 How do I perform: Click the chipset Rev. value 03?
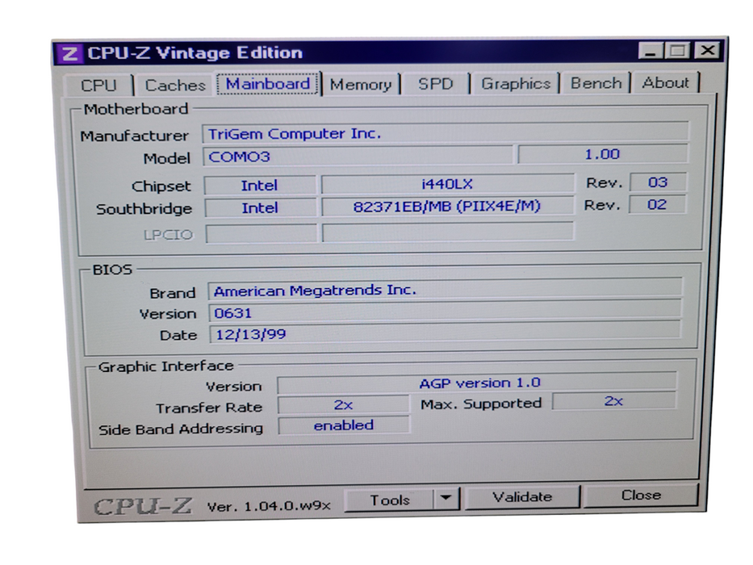pyautogui.click(x=658, y=182)
